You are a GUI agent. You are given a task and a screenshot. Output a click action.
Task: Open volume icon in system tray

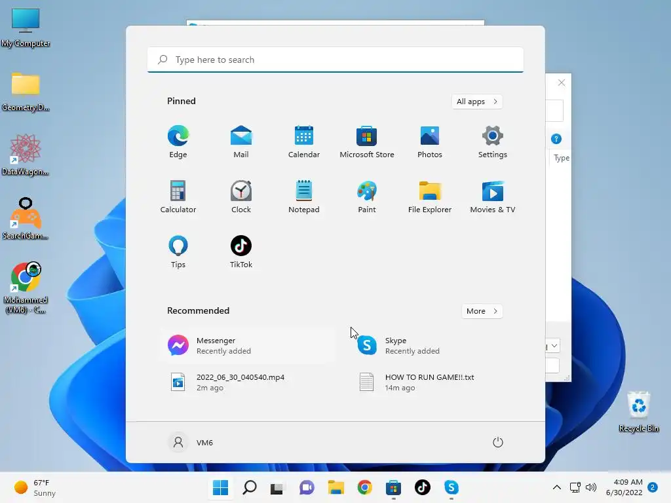pos(591,487)
